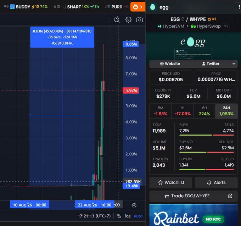
Task: Open the chart timezone selector 17:21:13 (UTC+7)
Action: click(x=94, y=216)
